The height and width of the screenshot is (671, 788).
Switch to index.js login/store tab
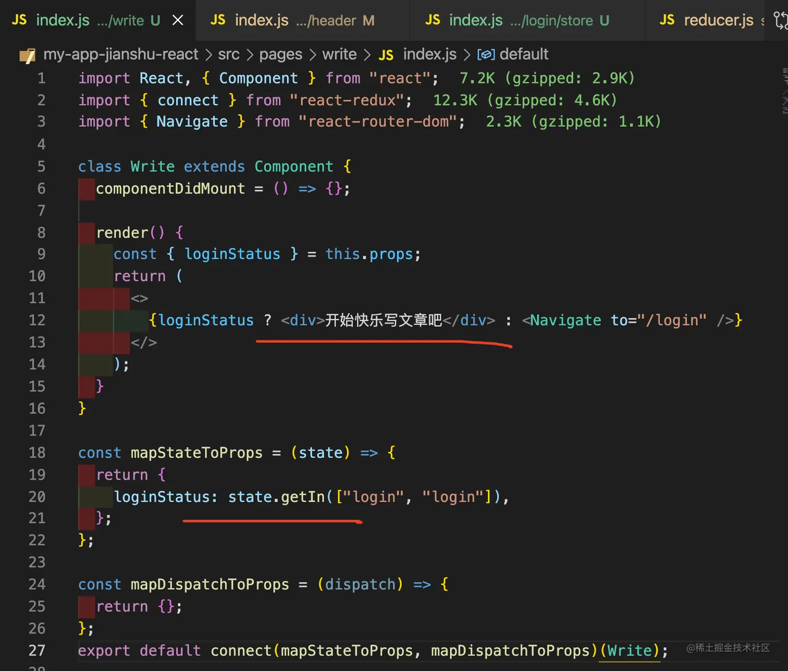click(527, 20)
